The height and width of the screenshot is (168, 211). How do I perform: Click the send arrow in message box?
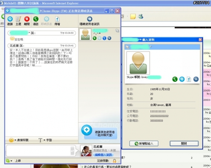73,151
